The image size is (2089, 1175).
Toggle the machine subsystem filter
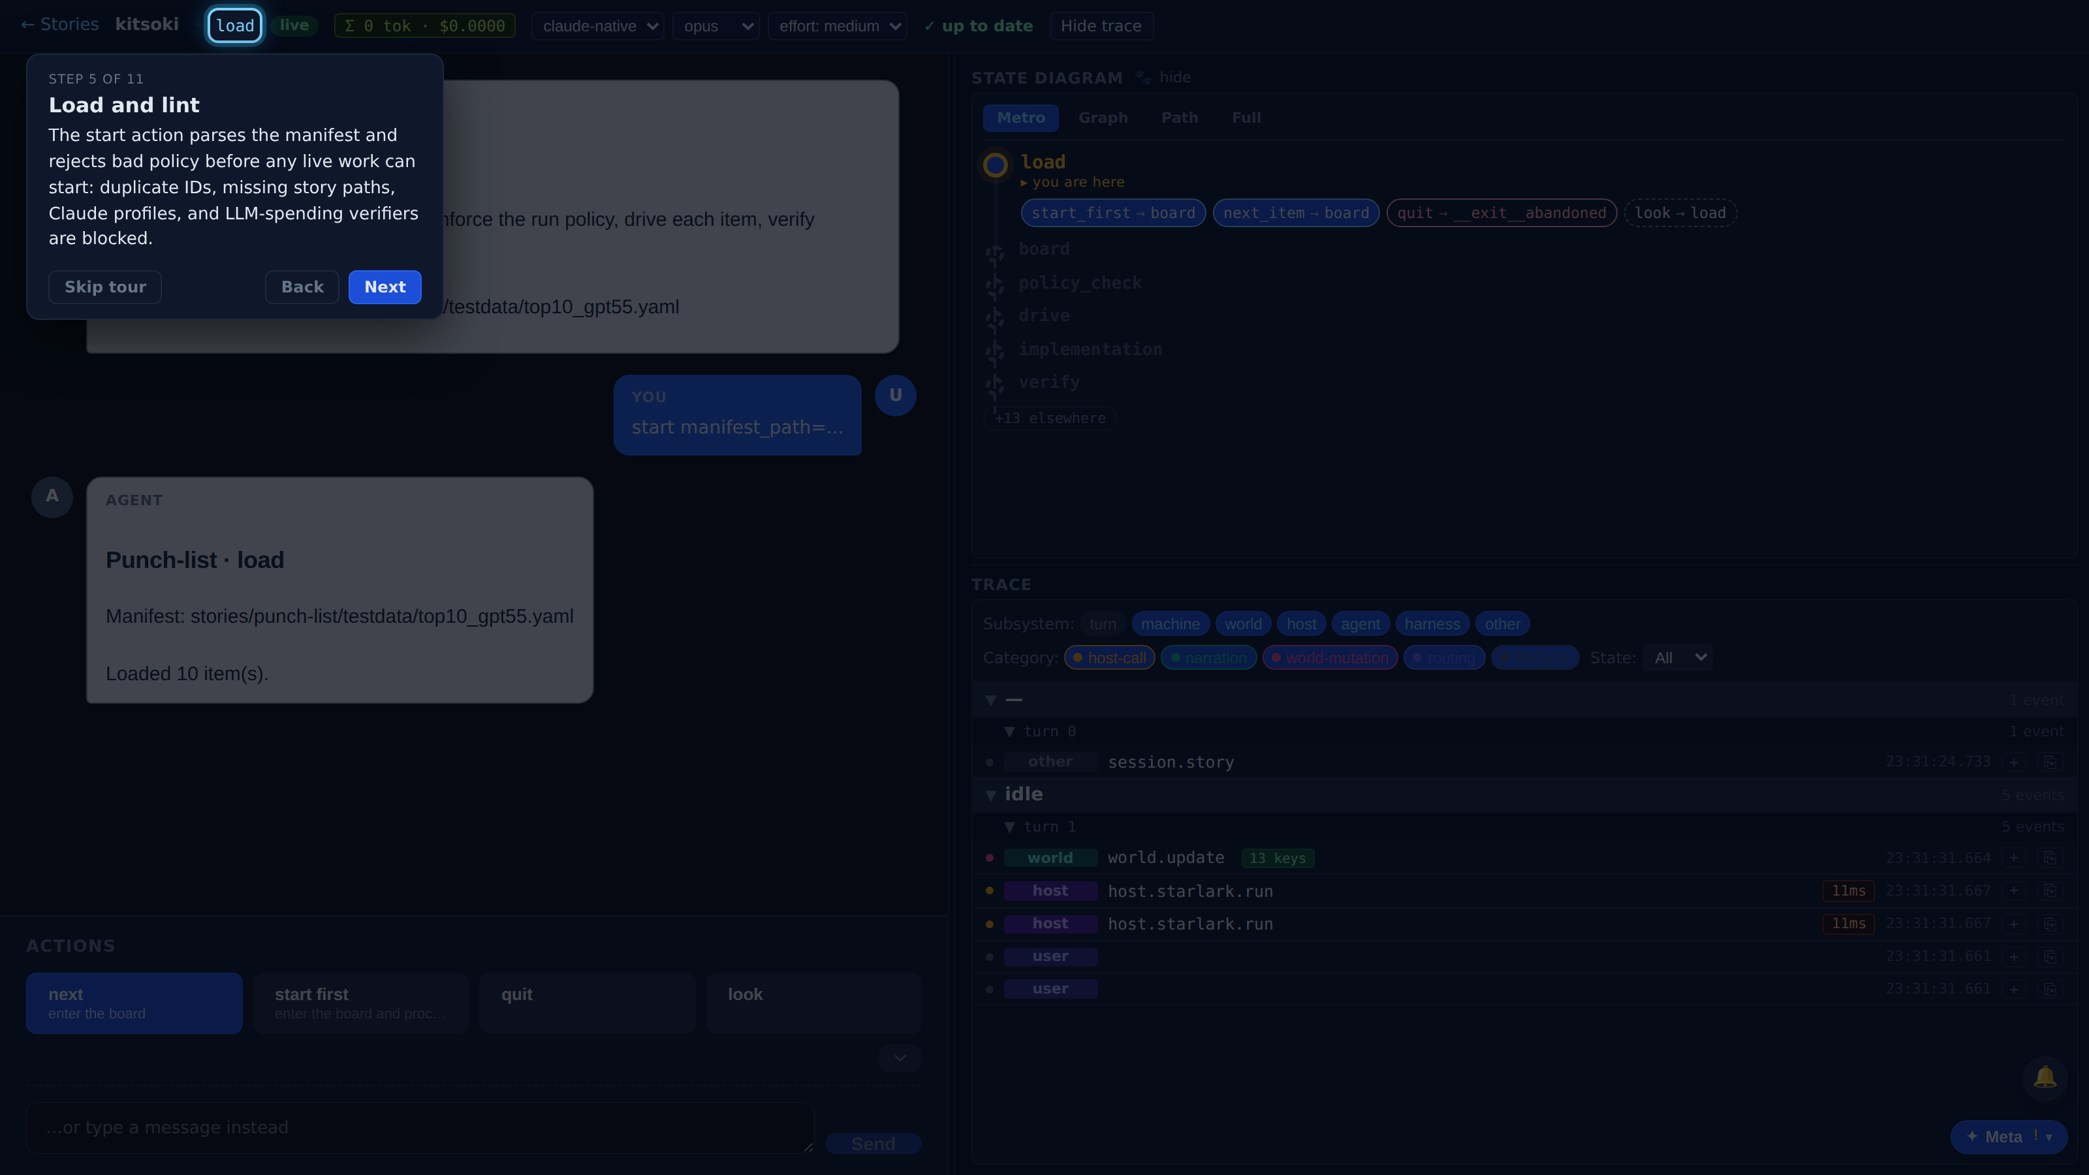(1170, 625)
